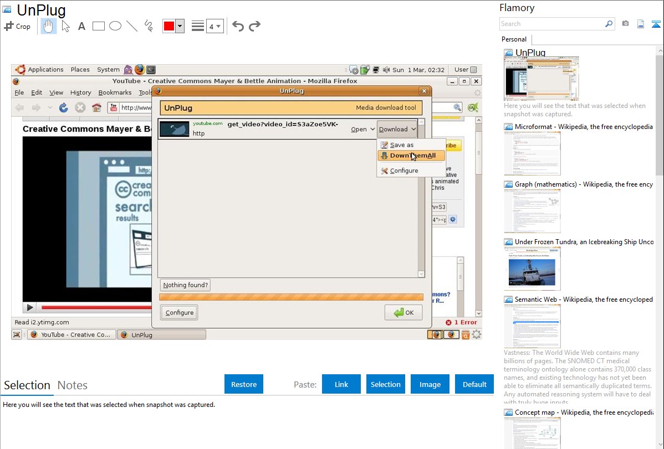Click the 1 Error status indicator
664x449 pixels.
tap(461, 322)
